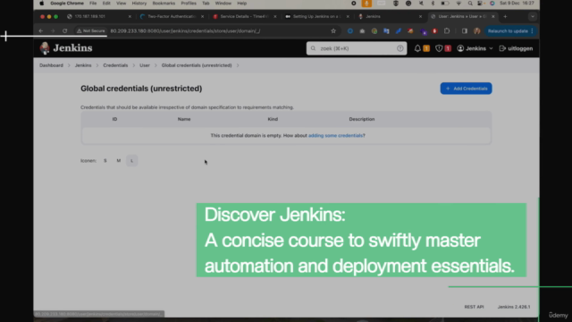Open search help question mark icon
The height and width of the screenshot is (322, 572).
(x=400, y=48)
